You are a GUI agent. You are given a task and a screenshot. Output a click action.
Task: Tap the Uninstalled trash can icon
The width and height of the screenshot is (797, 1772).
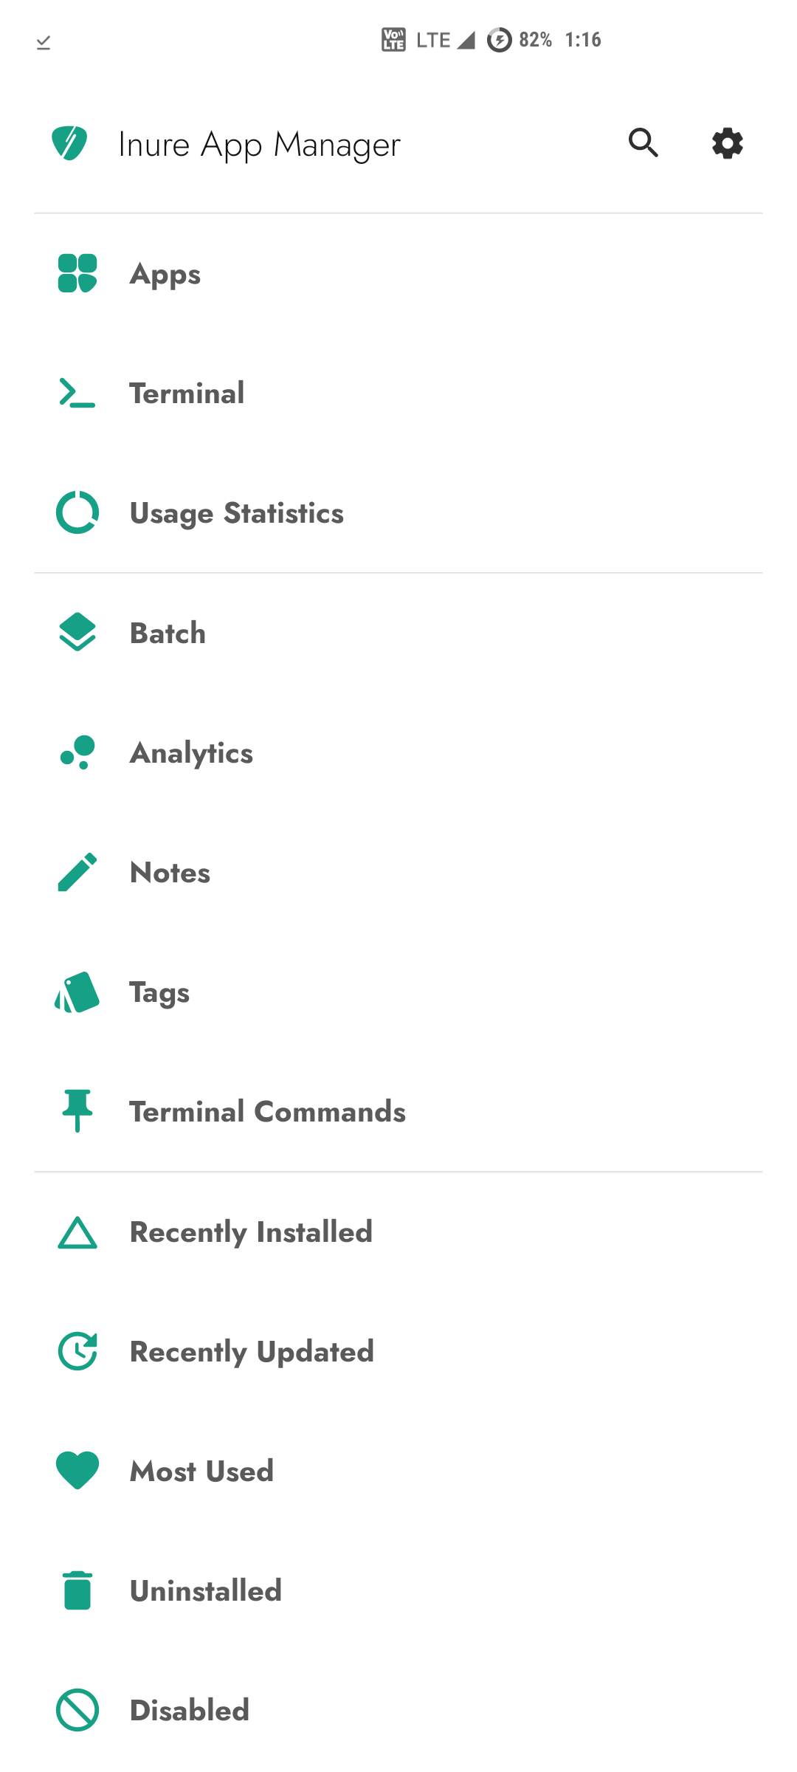[x=77, y=1590]
